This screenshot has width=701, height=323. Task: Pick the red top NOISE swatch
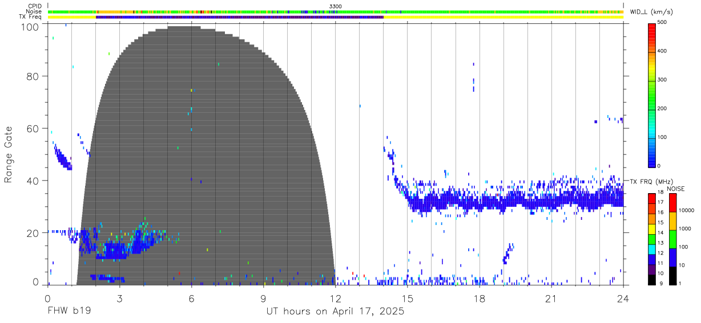[x=672, y=202]
